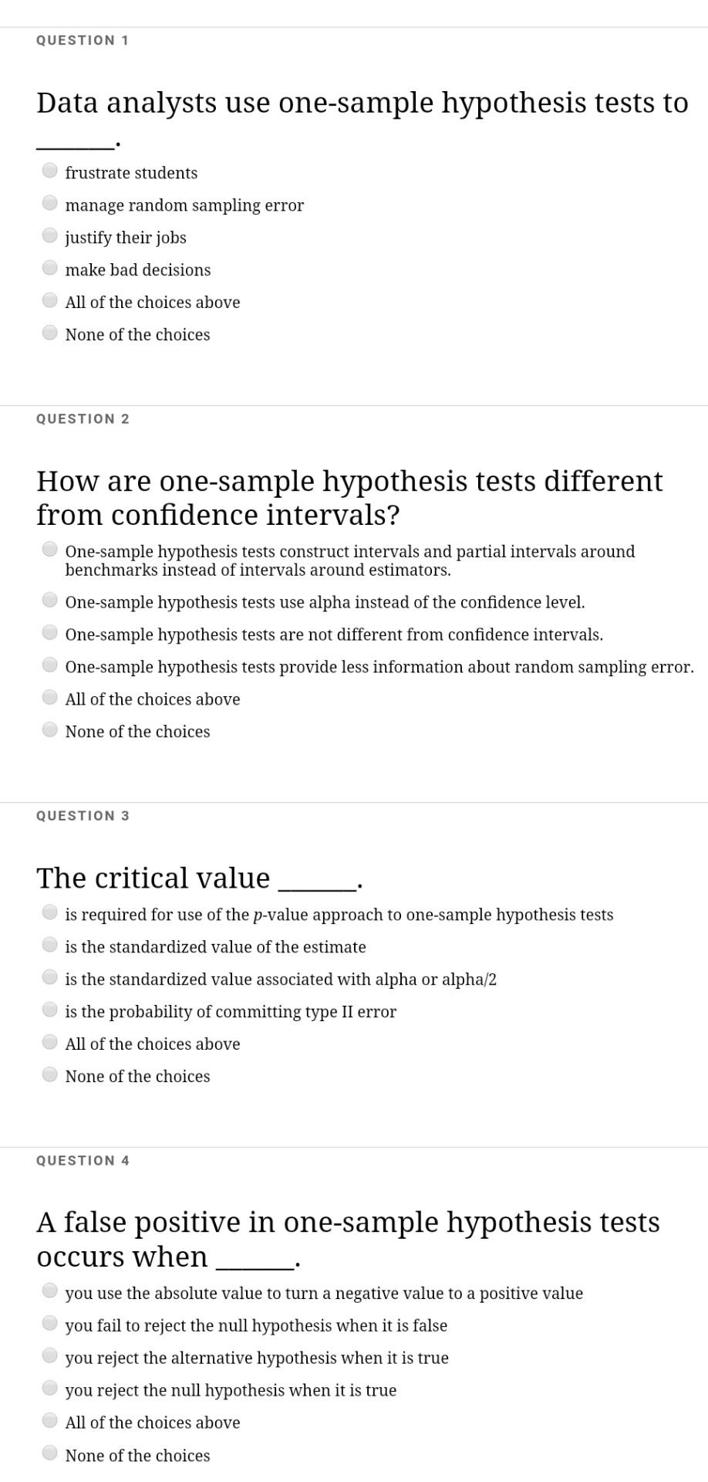Select "make bad decisions" answer choice
The height and width of the screenshot is (1482, 708).
[x=50, y=266]
